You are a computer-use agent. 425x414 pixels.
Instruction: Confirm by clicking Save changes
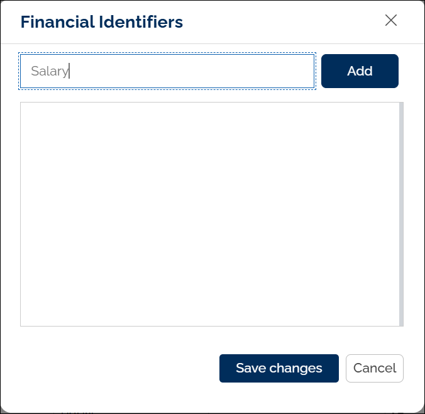pyautogui.click(x=279, y=368)
